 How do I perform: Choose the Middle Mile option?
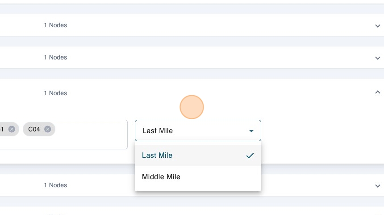(161, 177)
